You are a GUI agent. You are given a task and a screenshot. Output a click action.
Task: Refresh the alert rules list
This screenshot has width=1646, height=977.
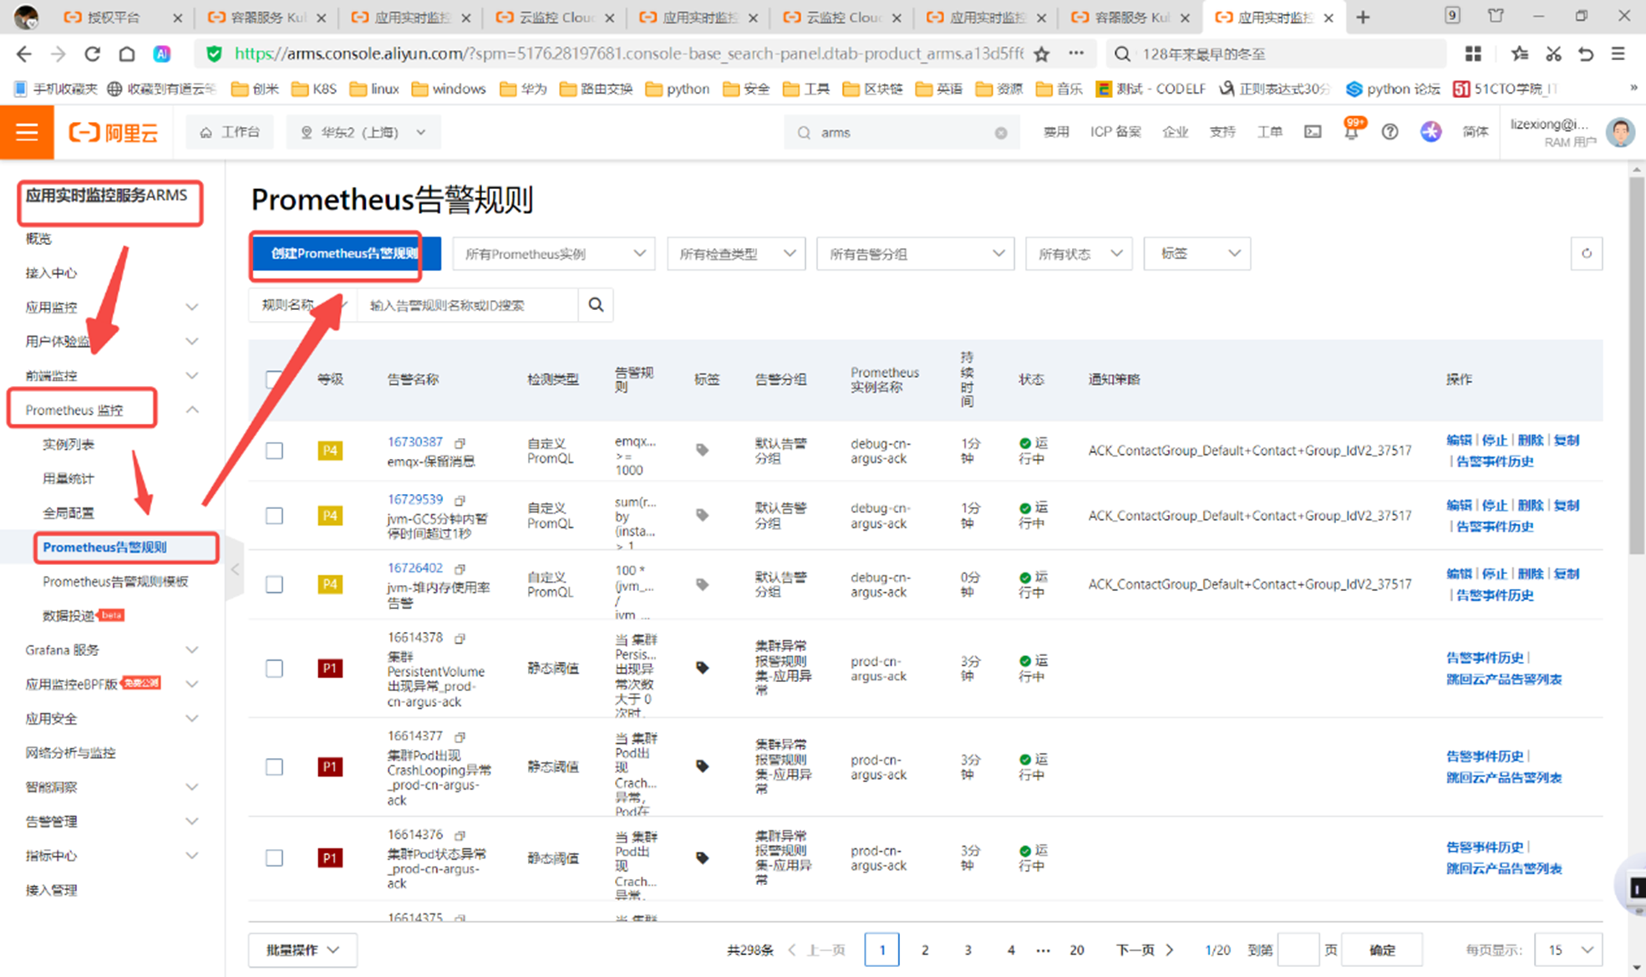1586,253
